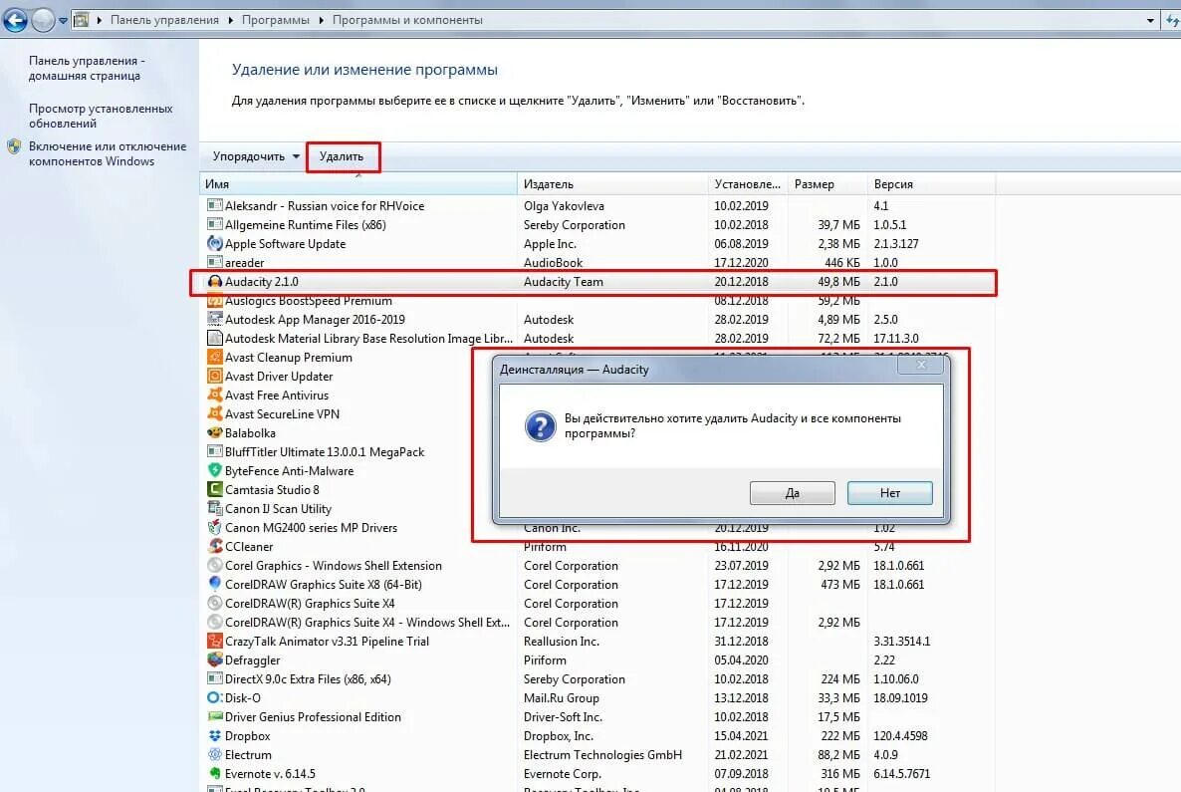Go to Программы in breadcrumb
This screenshot has height=792, width=1181.
275,20
